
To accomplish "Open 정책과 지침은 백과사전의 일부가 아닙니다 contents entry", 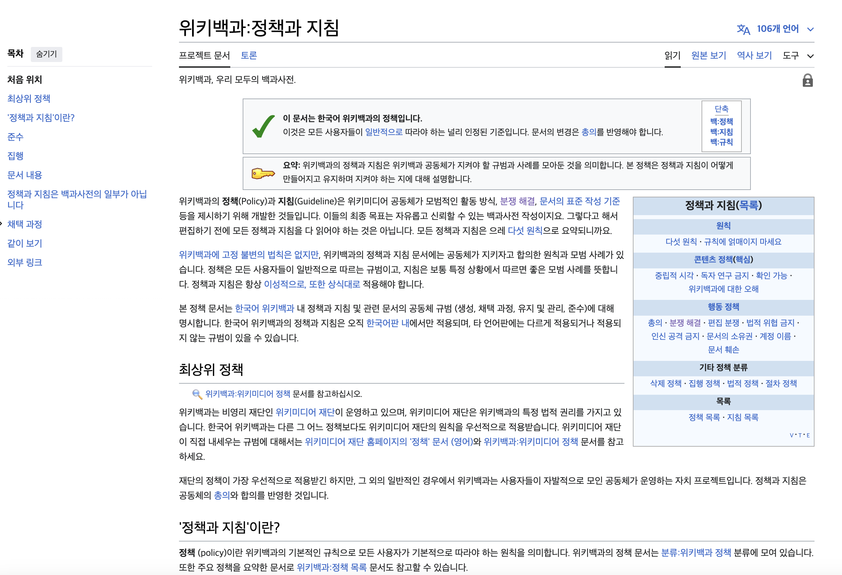I will [77, 199].
